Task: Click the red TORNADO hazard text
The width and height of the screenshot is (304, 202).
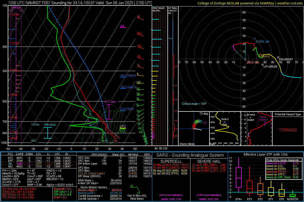Action: tap(288, 130)
